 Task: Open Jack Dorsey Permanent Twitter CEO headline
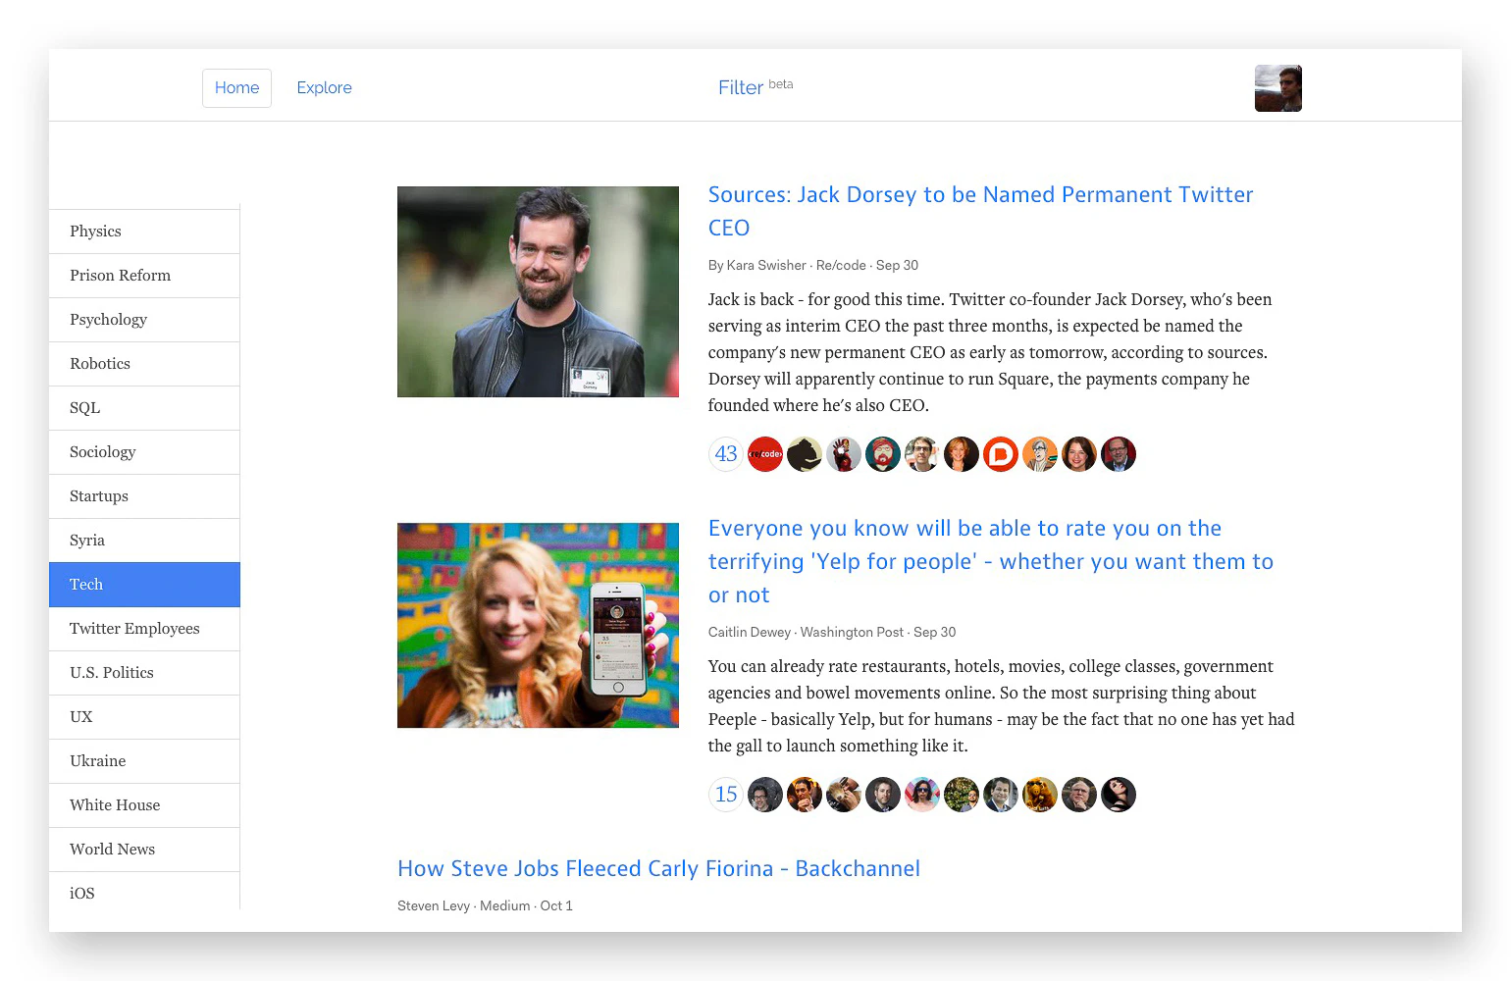point(980,211)
